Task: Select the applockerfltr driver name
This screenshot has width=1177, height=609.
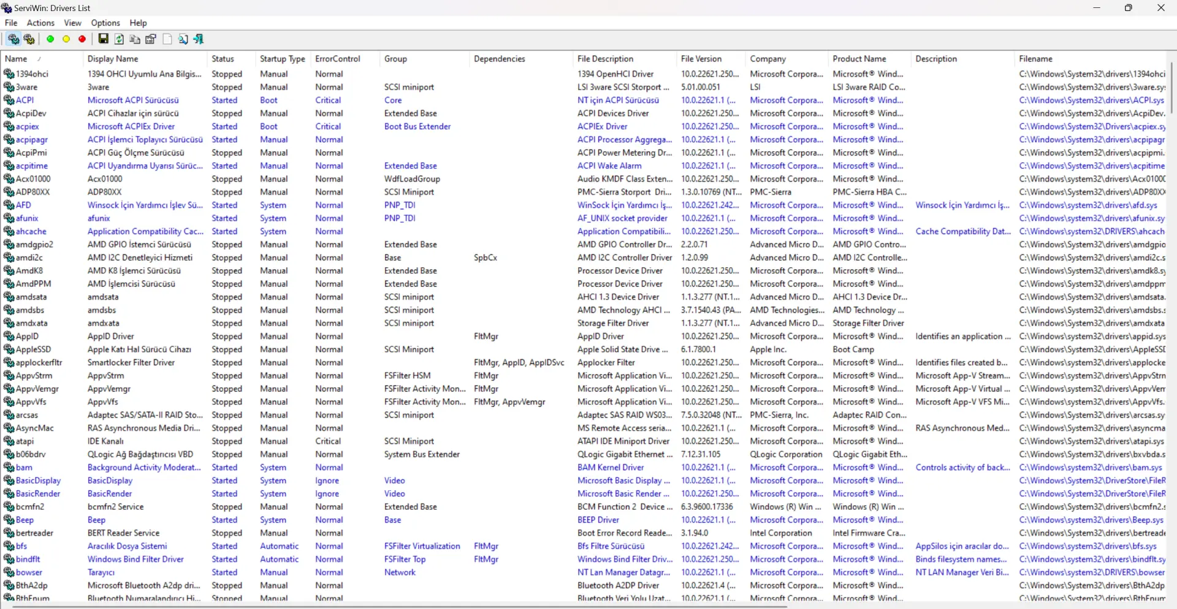Action: [39, 363]
